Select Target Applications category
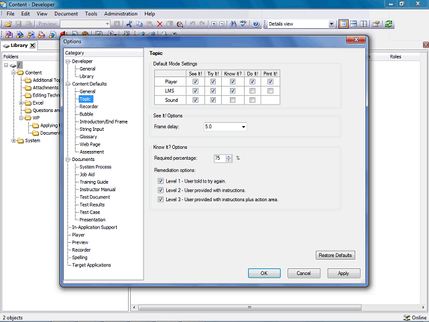 pos(91,265)
